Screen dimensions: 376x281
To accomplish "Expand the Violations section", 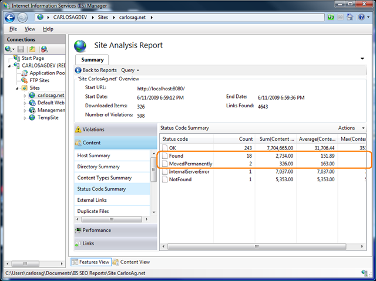I will [116, 130].
